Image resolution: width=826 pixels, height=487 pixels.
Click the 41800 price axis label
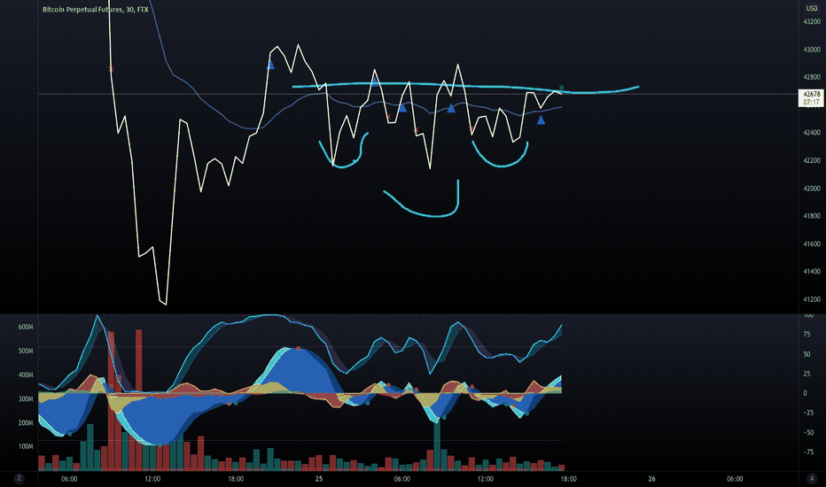pos(811,216)
